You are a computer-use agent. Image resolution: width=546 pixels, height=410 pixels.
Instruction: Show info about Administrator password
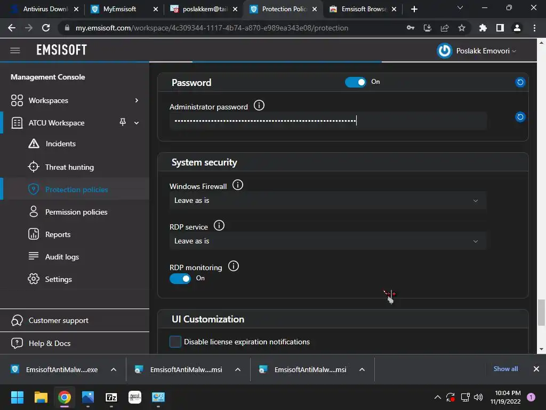coord(259,105)
